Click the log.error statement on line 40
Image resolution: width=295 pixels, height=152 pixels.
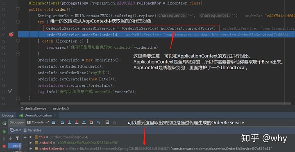103,48
